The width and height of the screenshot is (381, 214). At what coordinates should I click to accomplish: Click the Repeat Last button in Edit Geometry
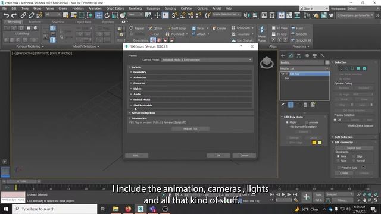(x=354, y=148)
